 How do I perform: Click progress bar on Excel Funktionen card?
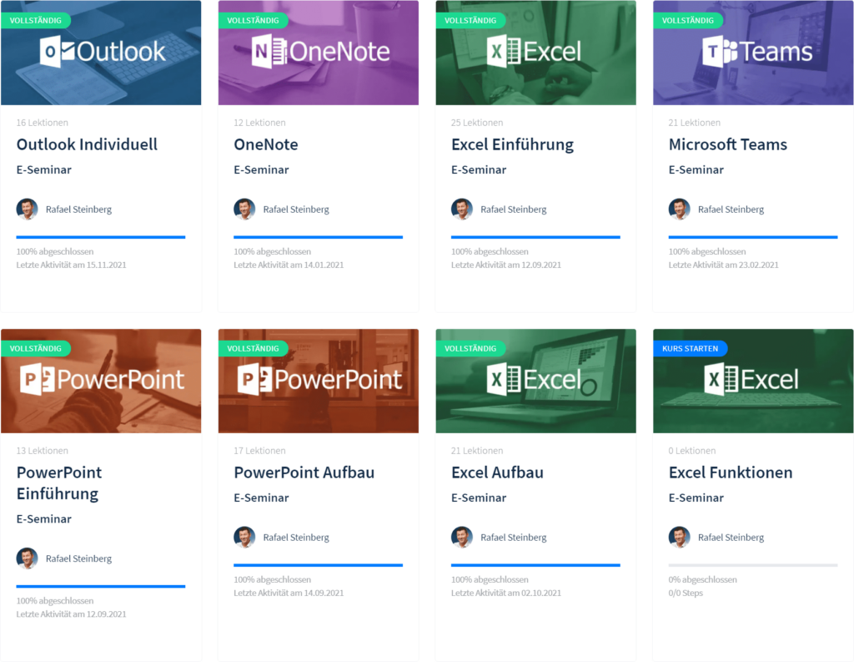(x=753, y=565)
